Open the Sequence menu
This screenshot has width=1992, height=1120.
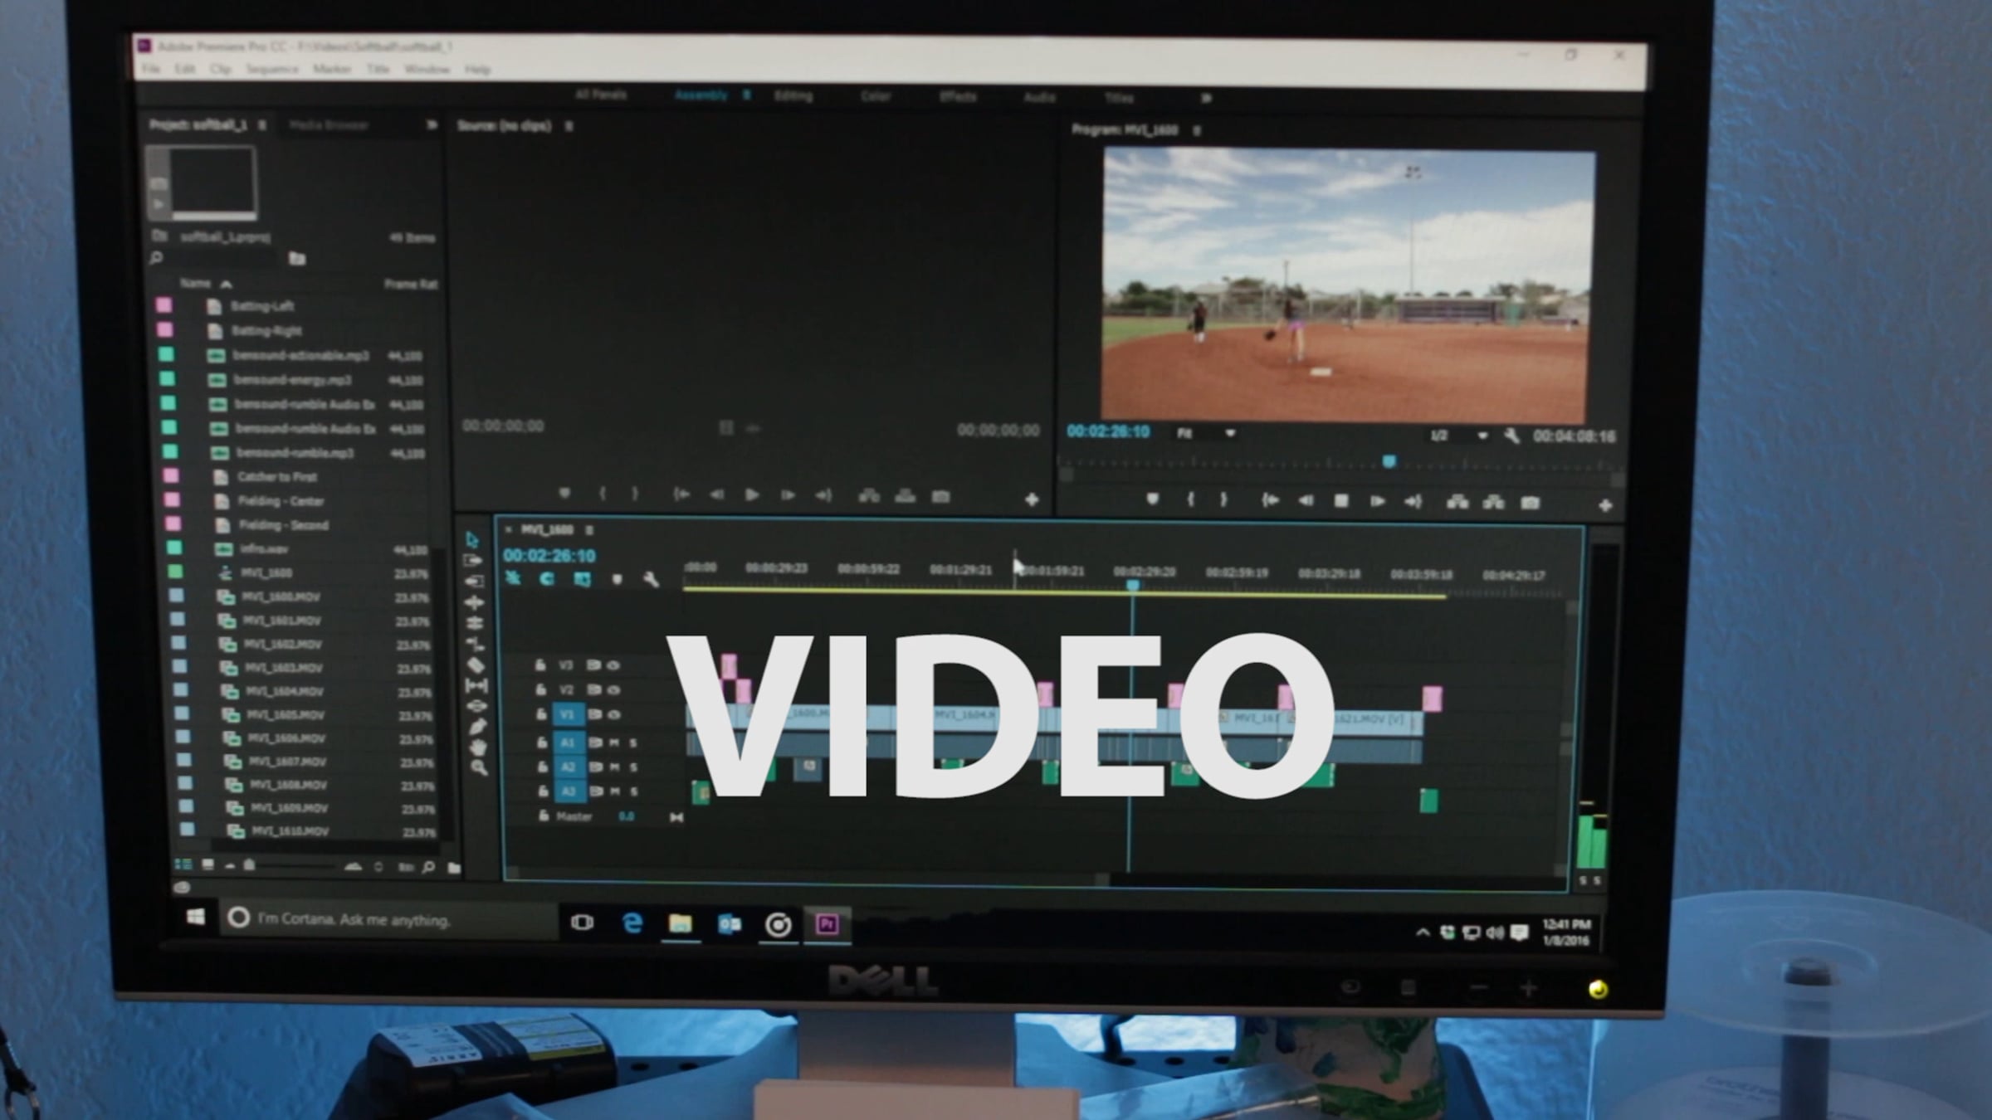(x=272, y=69)
